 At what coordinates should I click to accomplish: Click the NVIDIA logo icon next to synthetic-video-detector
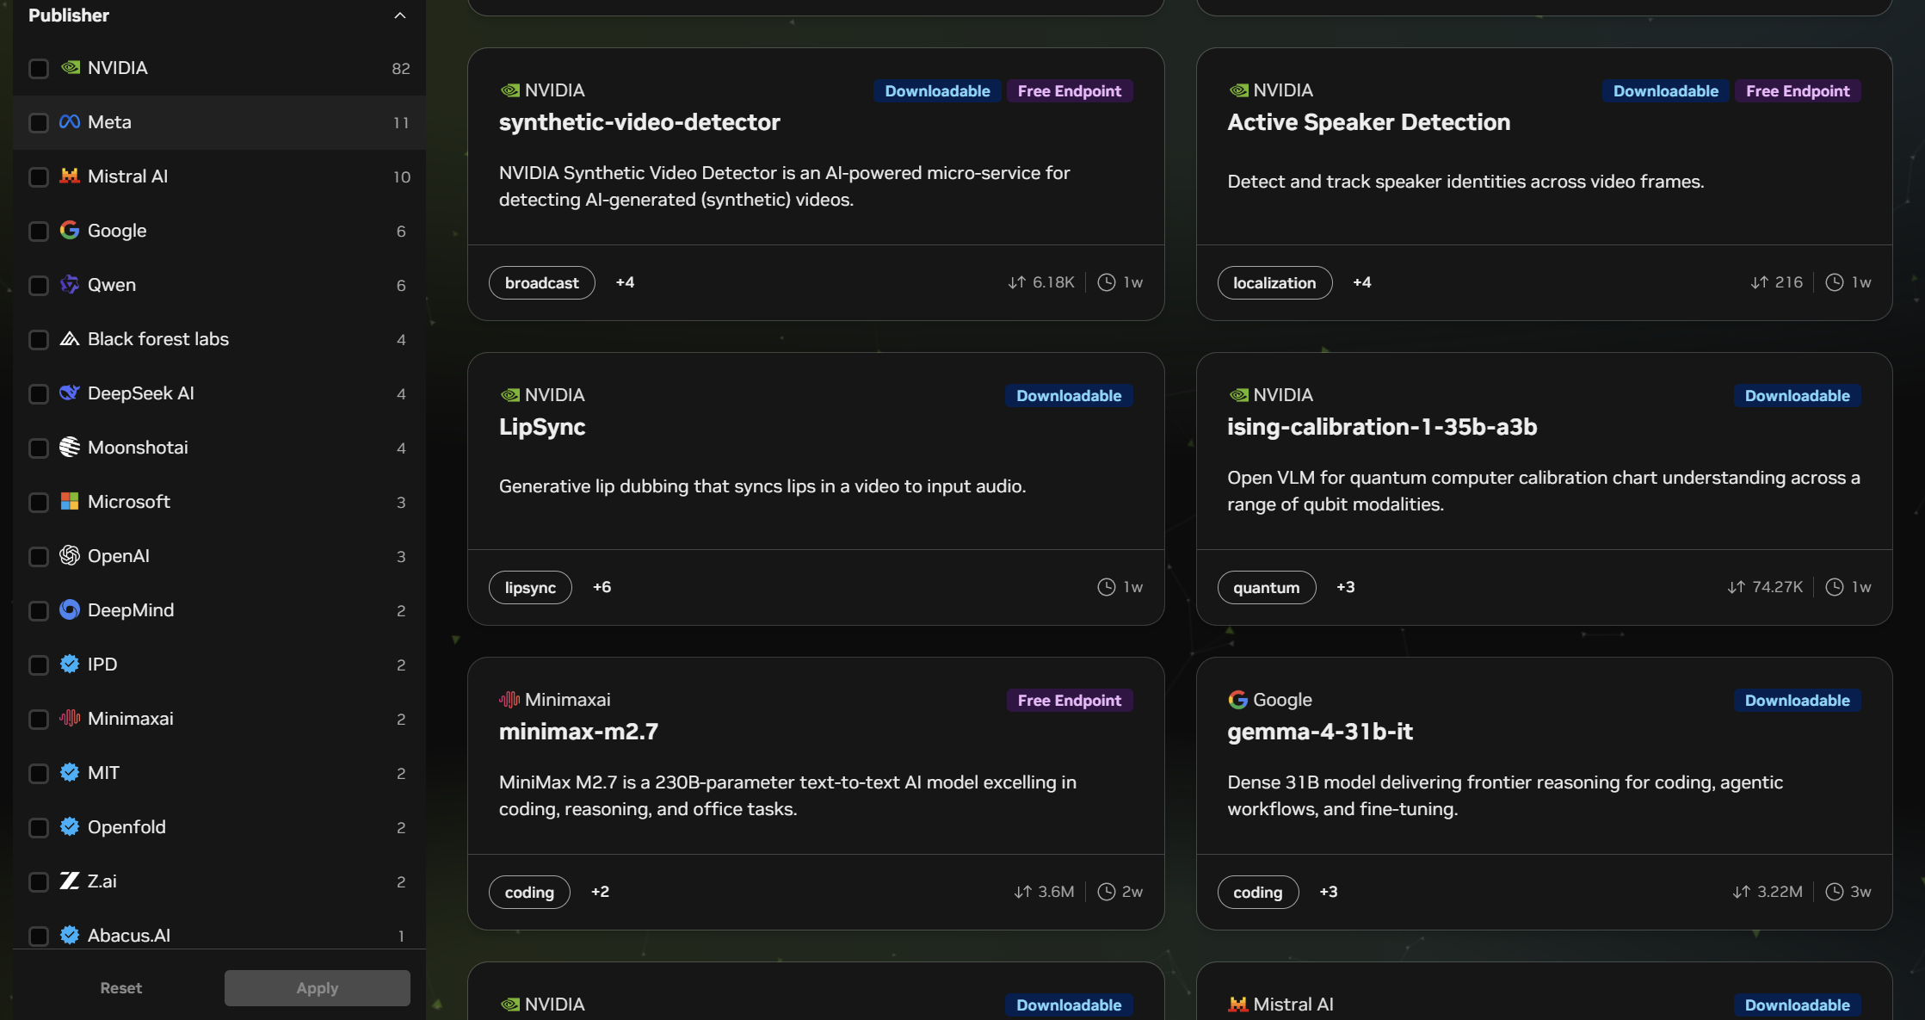pos(509,90)
